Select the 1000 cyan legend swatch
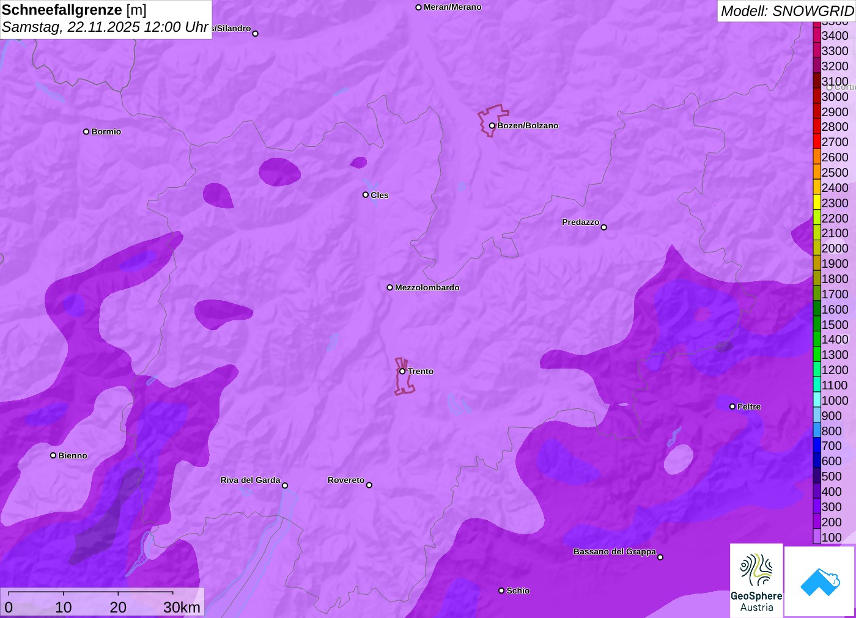 point(817,400)
